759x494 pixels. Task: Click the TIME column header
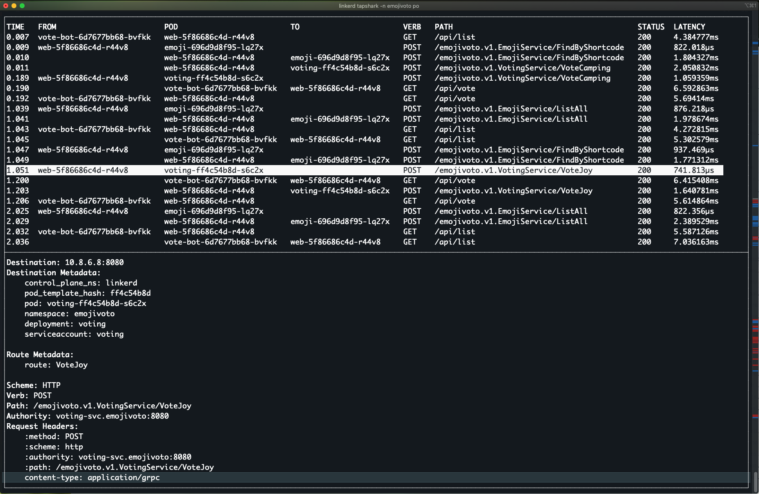click(15, 27)
